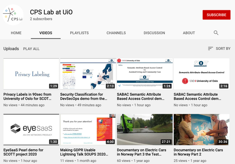Open title 'Documentary on Electric Cars Part 2'
The height and width of the screenshot is (164, 235).
pyautogui.click(x=198, y=152)
